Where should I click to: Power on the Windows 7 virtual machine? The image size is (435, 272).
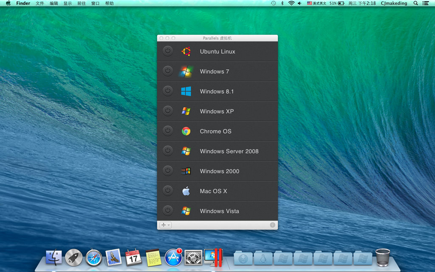[168, 71]
